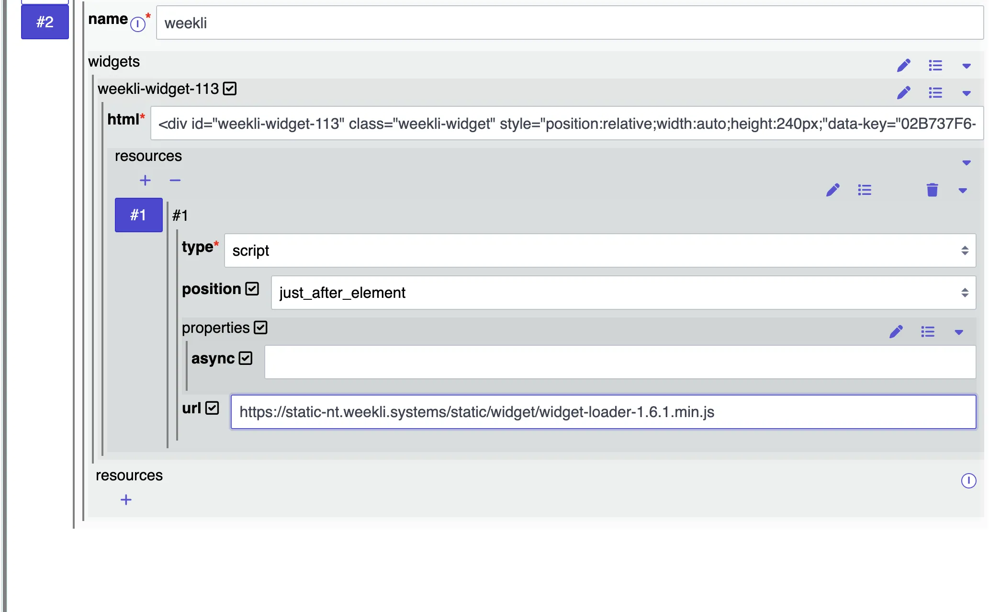Collapse the inner resources section arrow
The image size is (989, 612).
pyautogui.click(x=967, y=163)
